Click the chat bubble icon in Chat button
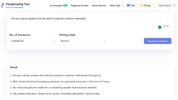Screen dimensions: 178x100 coord(128,6)
